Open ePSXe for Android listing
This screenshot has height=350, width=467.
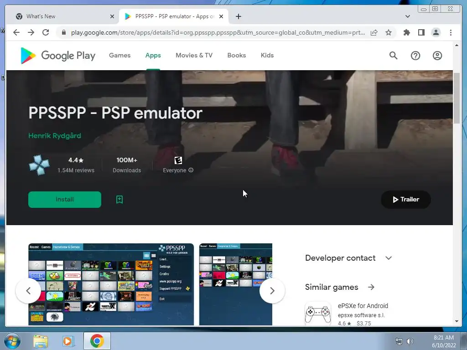363,306
